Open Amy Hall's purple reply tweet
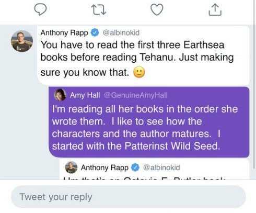Image resolution: width=256 pixels, height=213 pixels. pyautogui.click(x=149, y=122)
